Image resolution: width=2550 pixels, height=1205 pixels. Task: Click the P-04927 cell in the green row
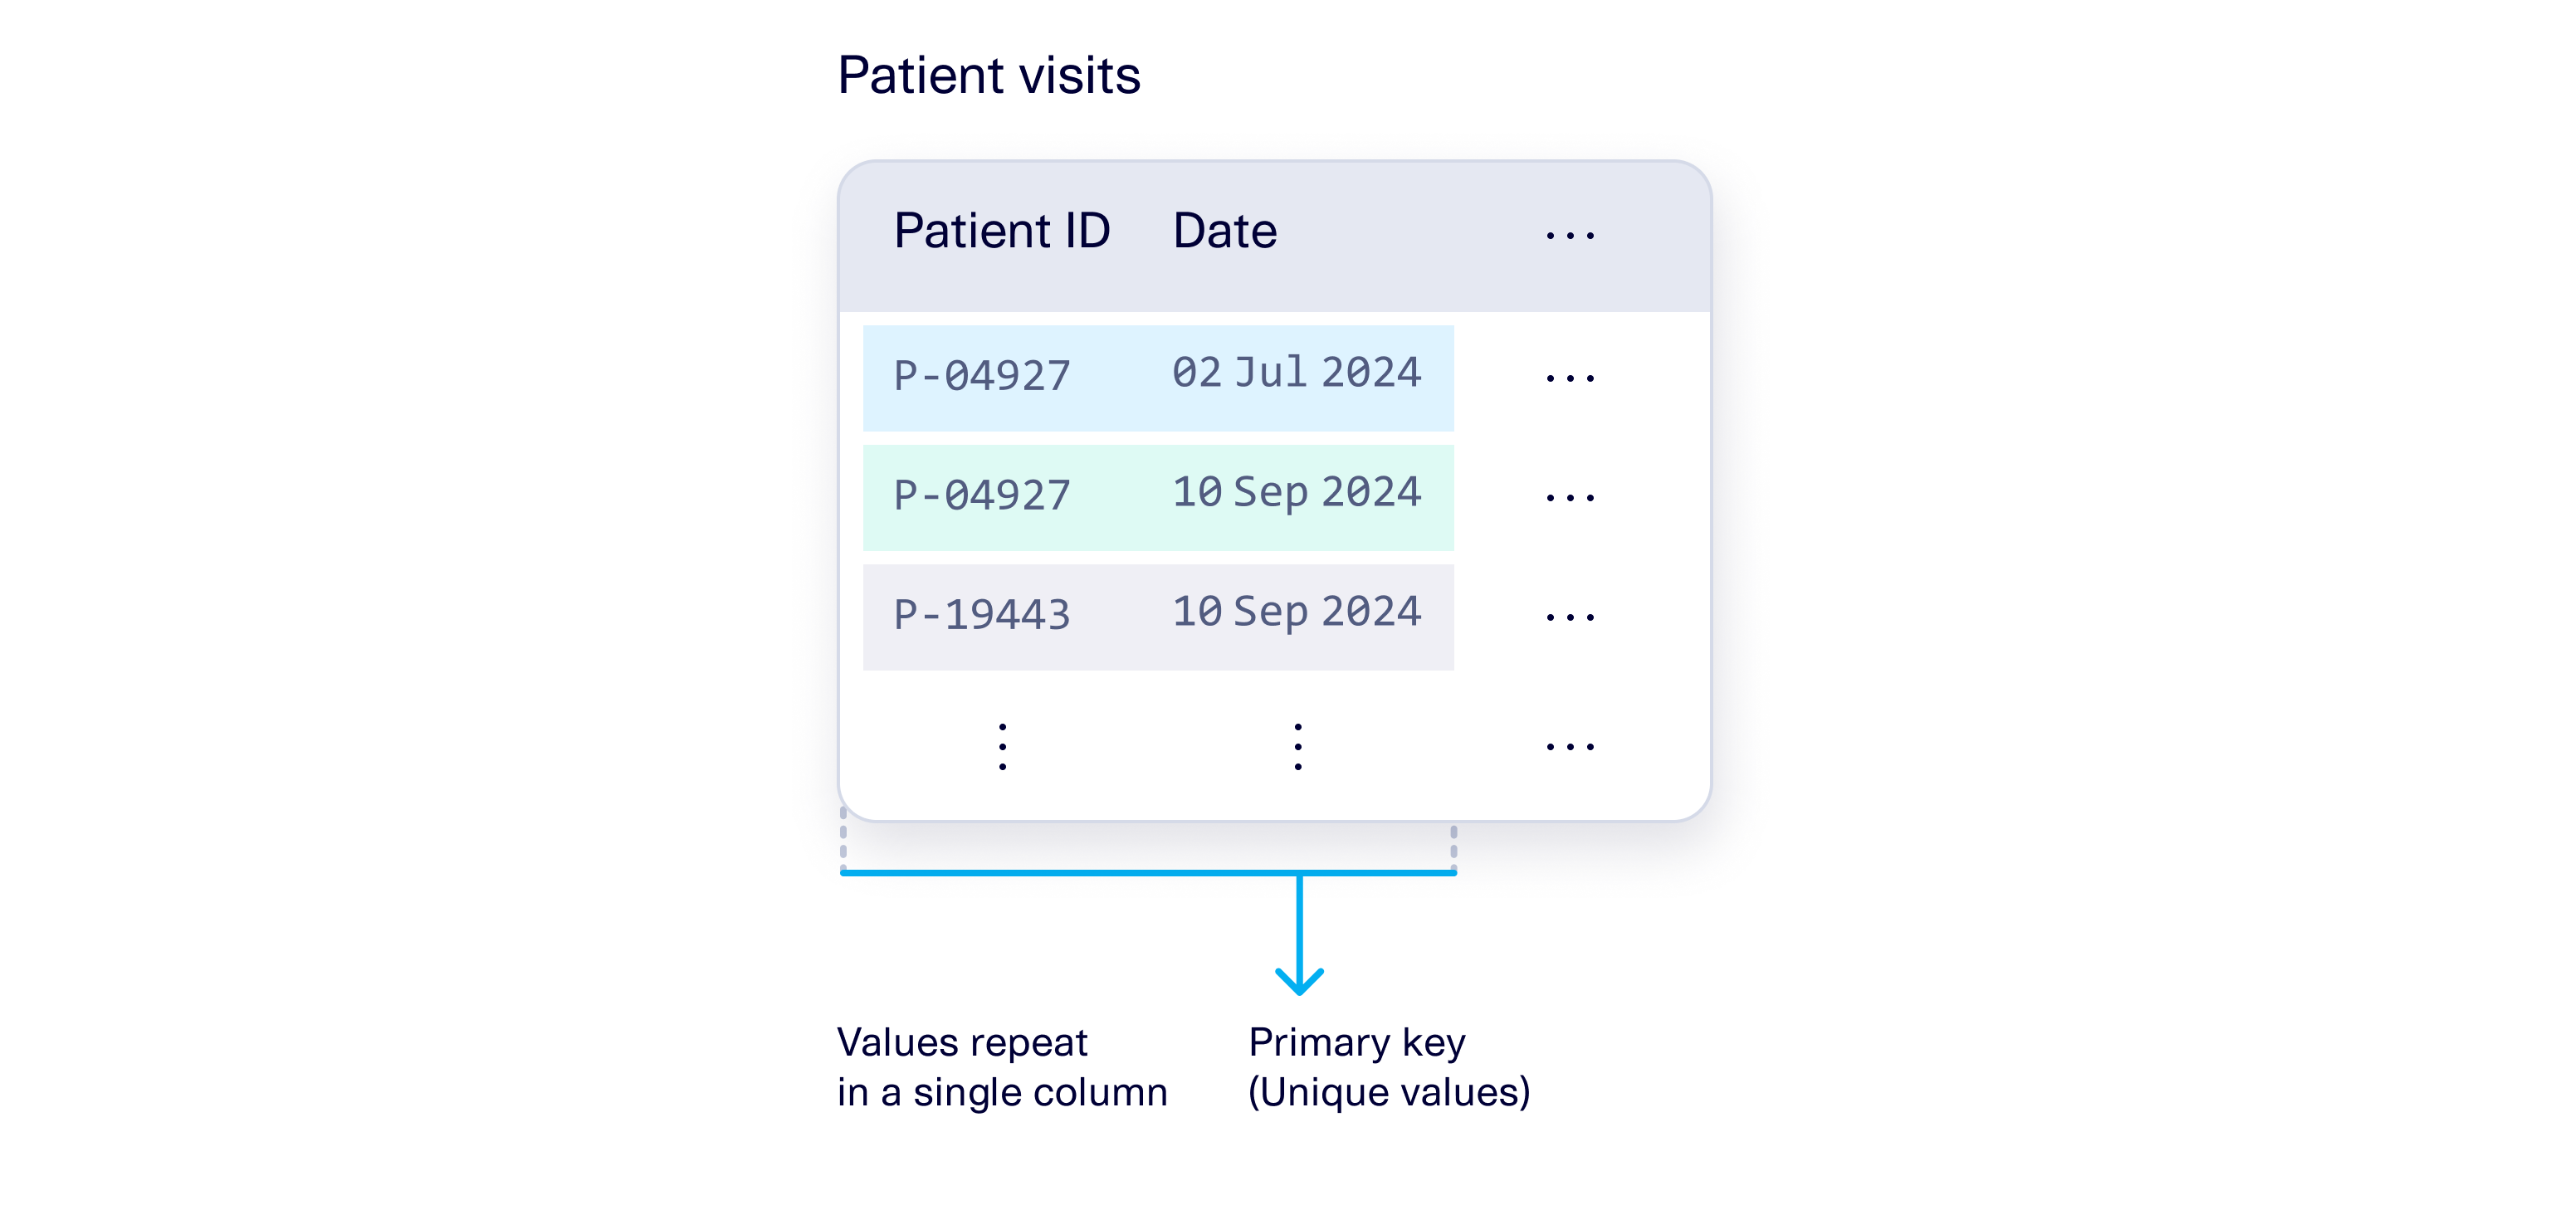981,495
